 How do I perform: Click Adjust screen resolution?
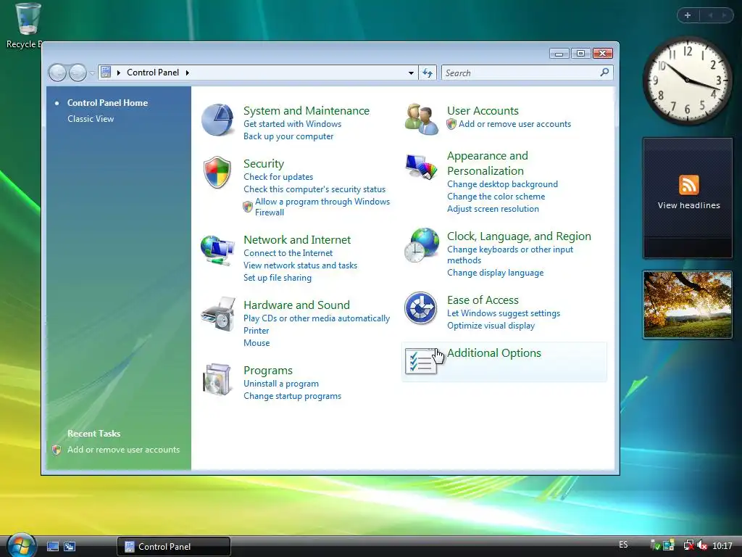(x=493, y=209)
